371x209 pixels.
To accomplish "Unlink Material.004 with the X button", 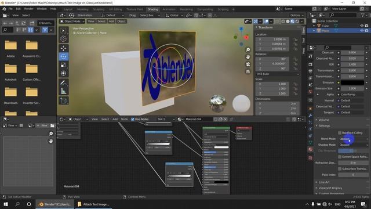I will (x=225, y=119).
